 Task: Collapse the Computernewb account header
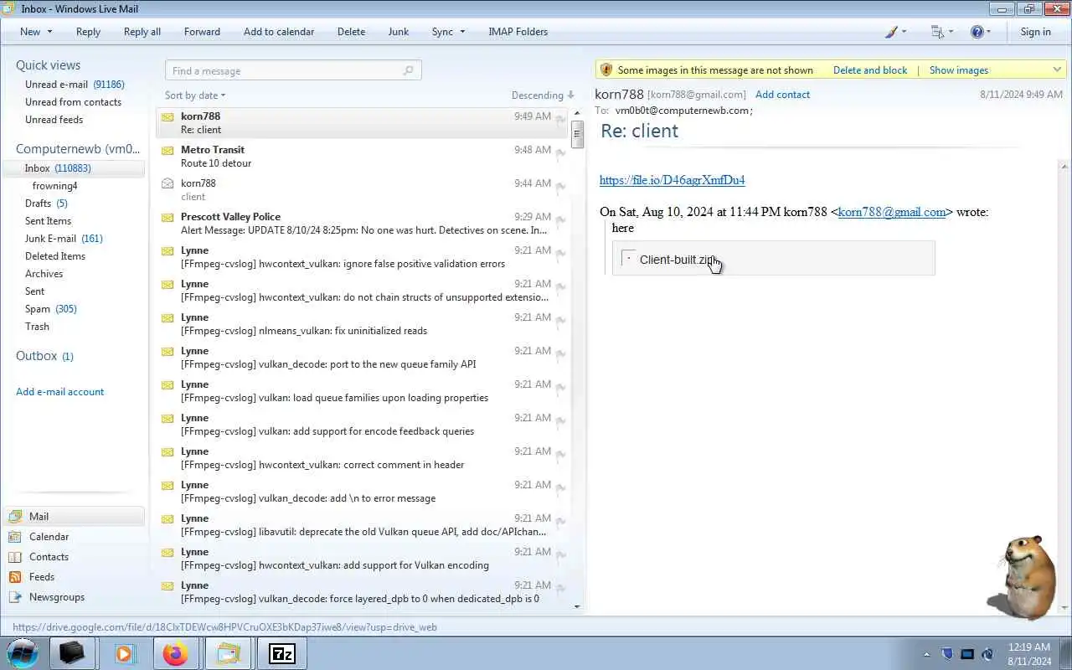[x=78, y=149]
